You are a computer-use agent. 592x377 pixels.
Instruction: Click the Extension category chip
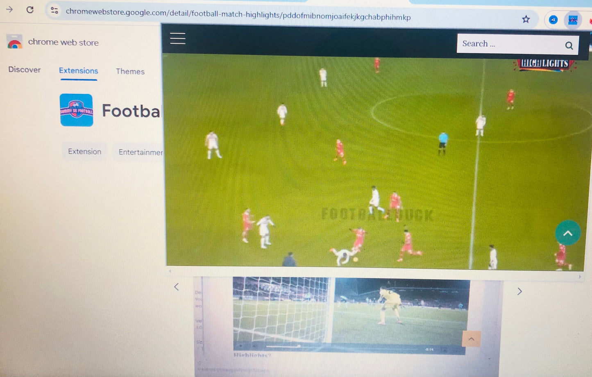[84, 152]
